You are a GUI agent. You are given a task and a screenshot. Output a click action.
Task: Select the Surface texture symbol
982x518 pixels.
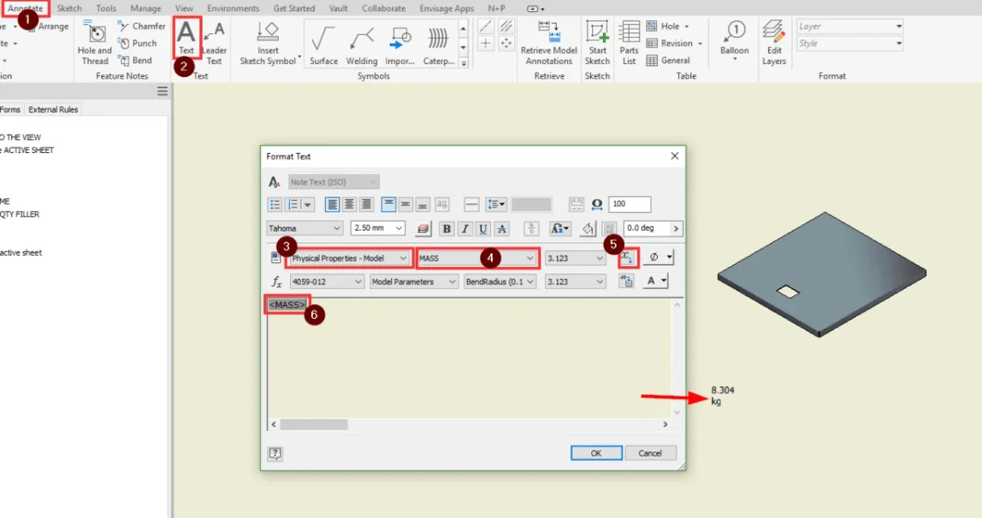click(323, 44)
